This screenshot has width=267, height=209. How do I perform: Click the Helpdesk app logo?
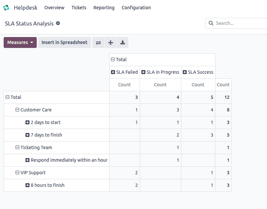7,7
